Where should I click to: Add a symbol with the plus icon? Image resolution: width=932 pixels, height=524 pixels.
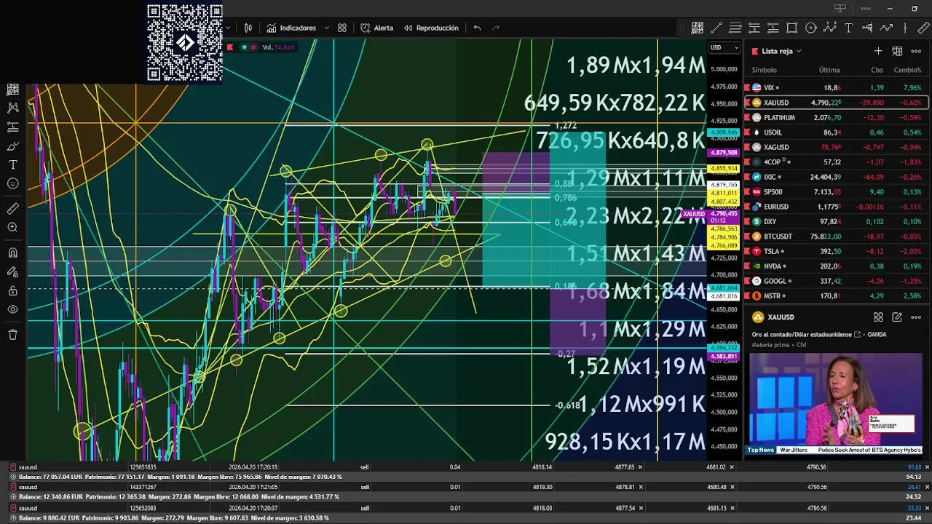[878, 51]
